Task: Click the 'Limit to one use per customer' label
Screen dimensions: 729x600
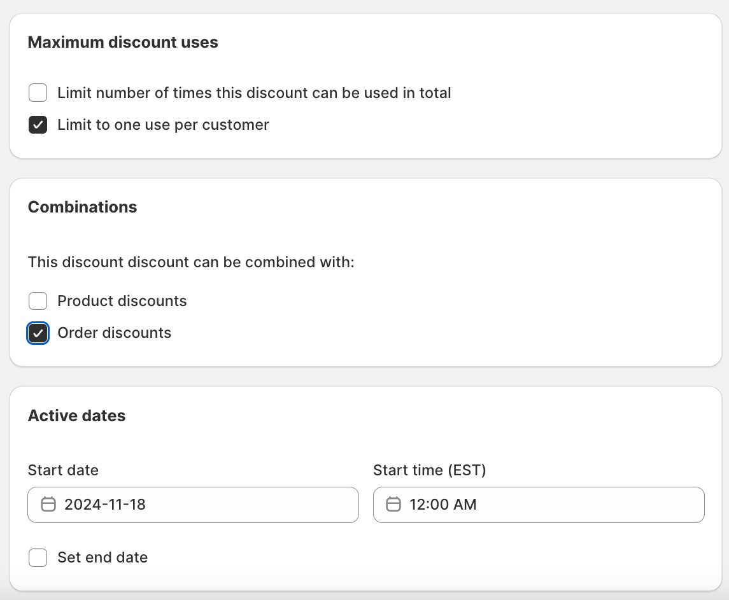Action: point(163,125)
